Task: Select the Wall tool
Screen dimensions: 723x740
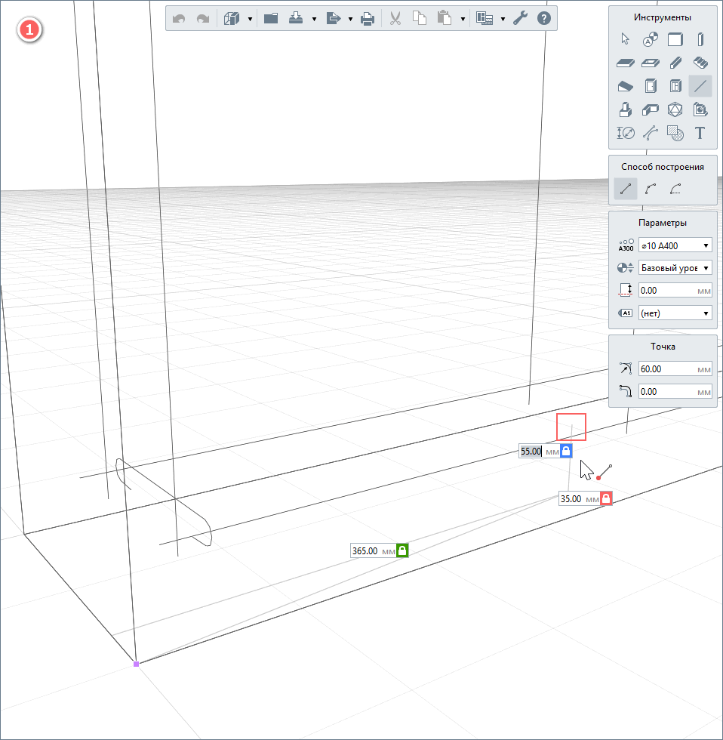Action: [675, 39]
